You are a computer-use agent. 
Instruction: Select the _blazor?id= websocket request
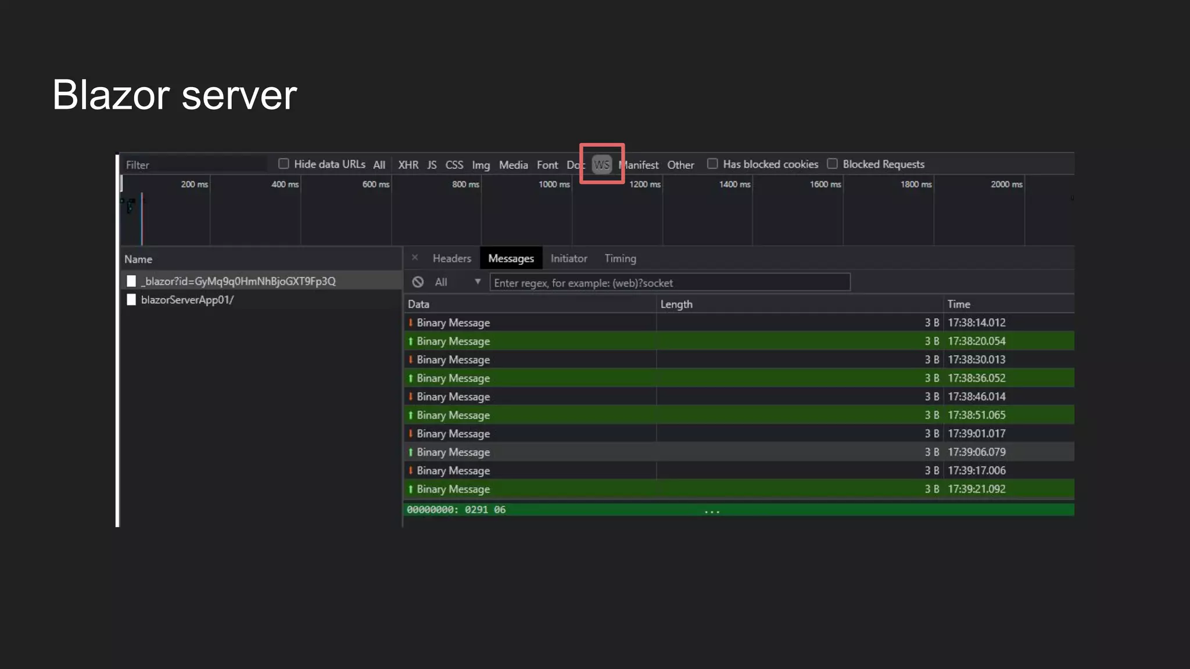point(261,281)
